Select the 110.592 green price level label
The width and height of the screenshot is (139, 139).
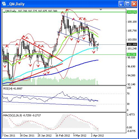[132, 12]
